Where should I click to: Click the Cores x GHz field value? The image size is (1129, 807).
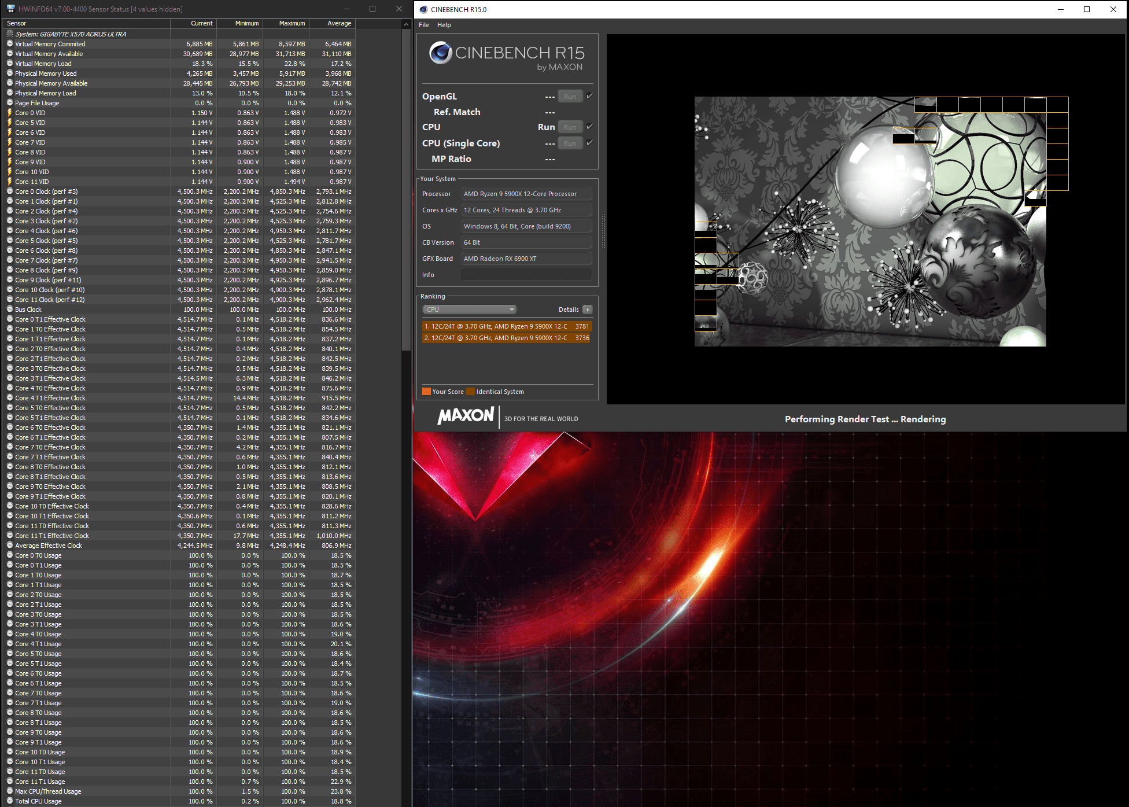point(526,210)
